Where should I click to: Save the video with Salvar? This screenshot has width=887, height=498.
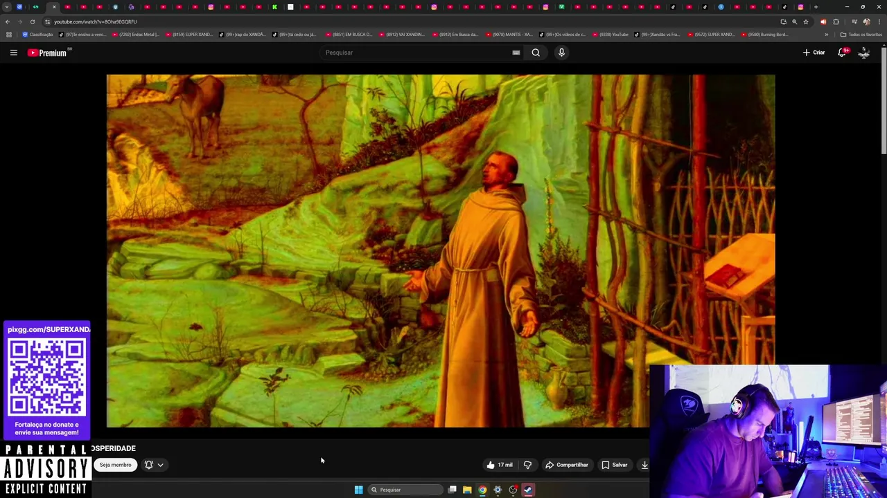click(x=615, y=465)
